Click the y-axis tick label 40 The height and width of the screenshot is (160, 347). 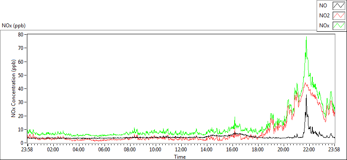[21, 89]
